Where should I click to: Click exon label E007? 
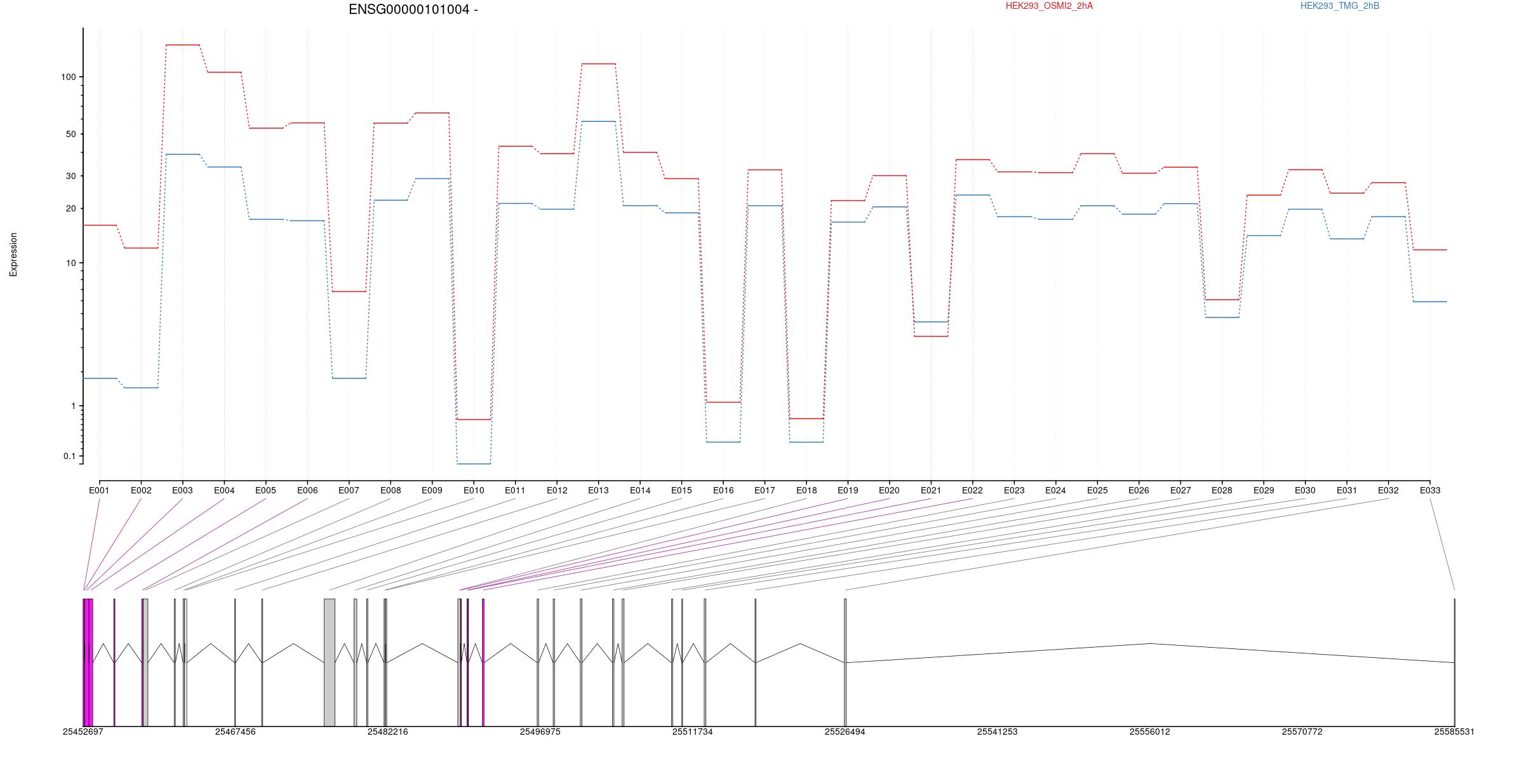tap(349, 490)
